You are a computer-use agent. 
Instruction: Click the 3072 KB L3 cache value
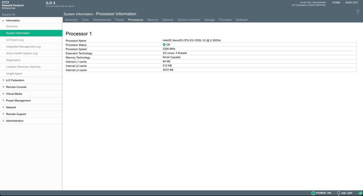[x=168, y=69]
